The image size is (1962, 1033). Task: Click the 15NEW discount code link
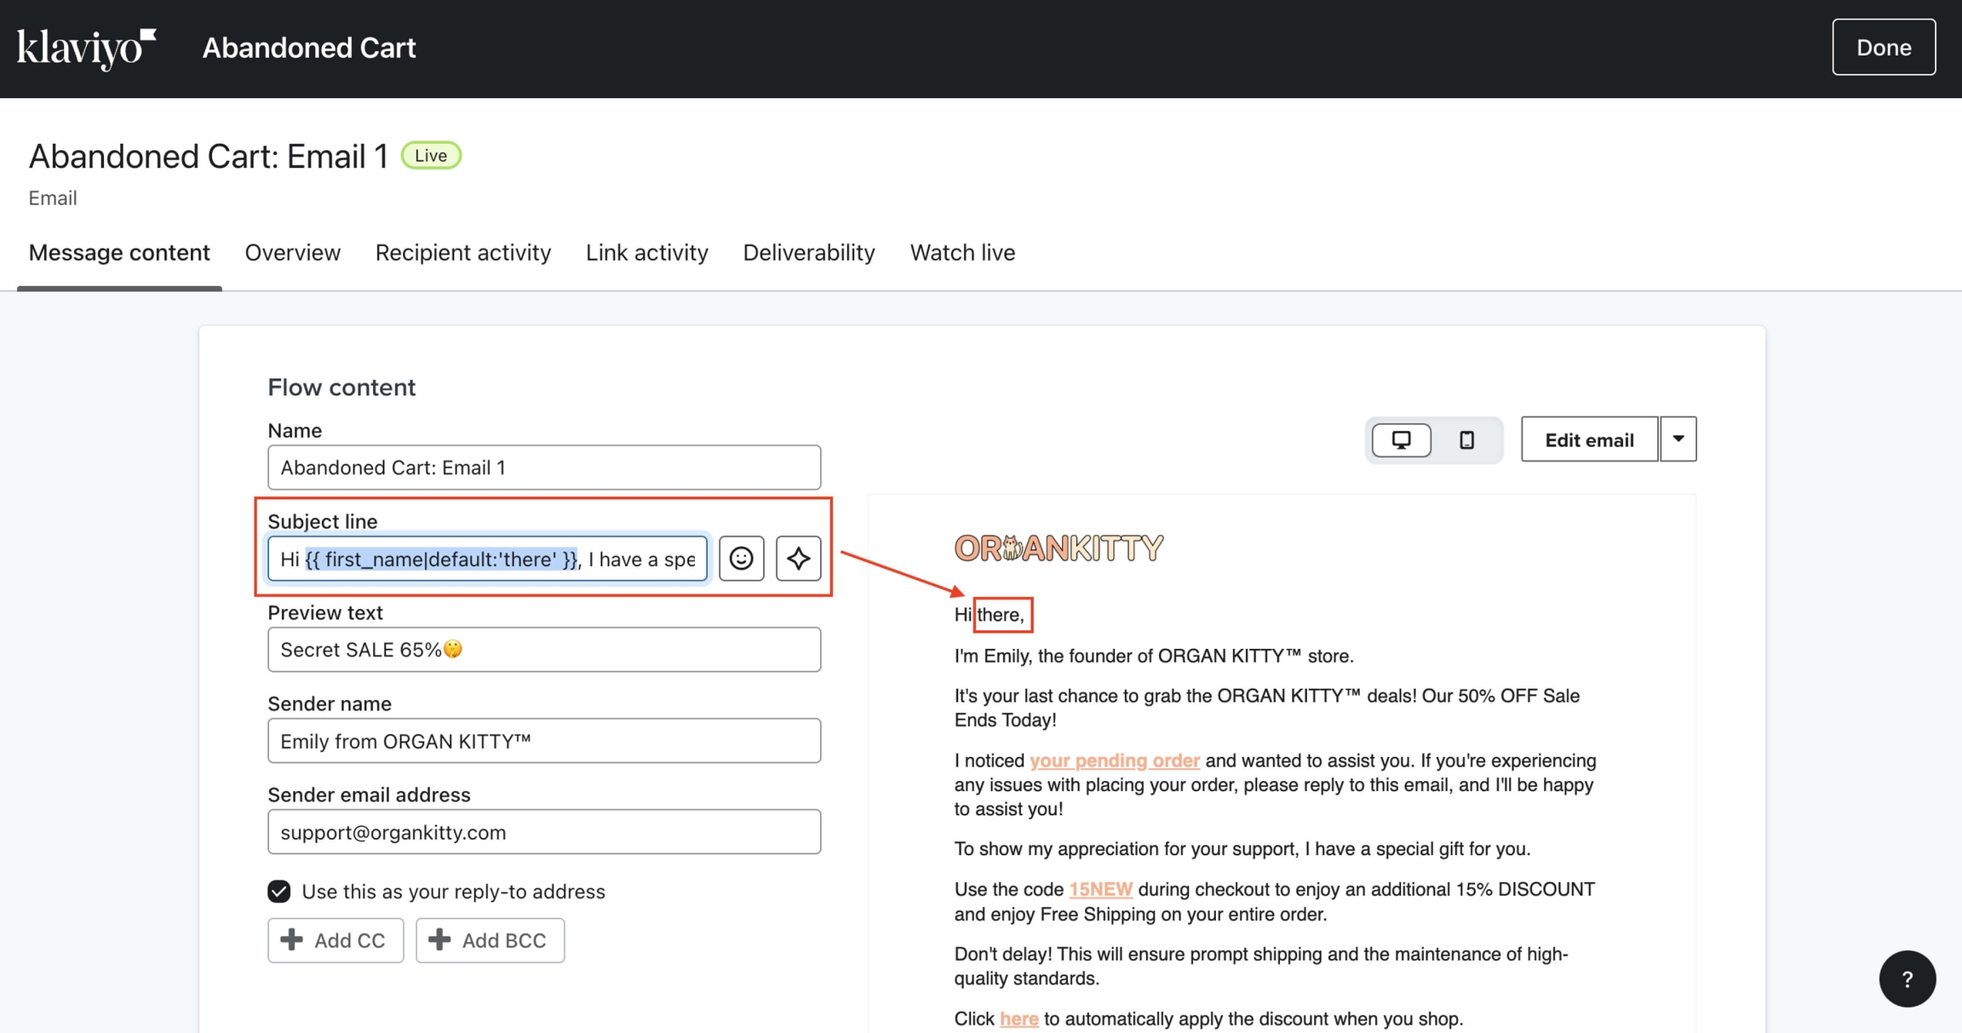(1100, 888)
